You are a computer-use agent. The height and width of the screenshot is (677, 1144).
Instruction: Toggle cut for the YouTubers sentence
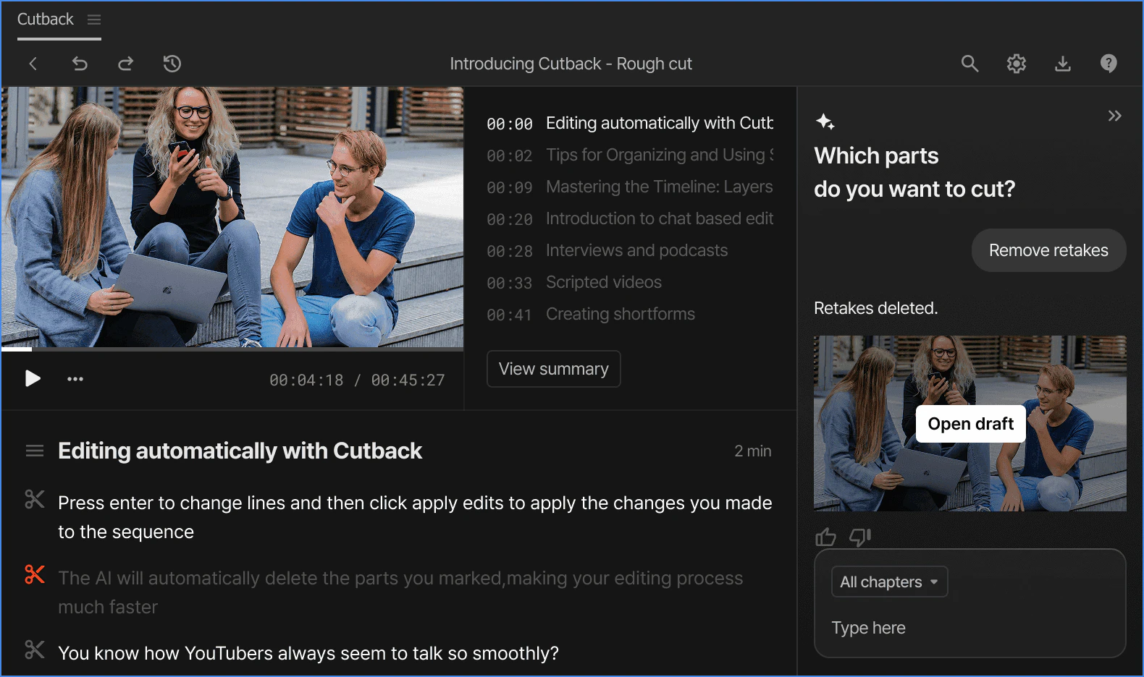pos(35,650)
